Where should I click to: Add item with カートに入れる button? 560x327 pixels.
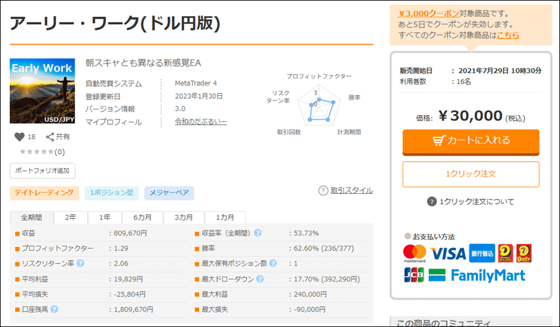tap(470, 141)
